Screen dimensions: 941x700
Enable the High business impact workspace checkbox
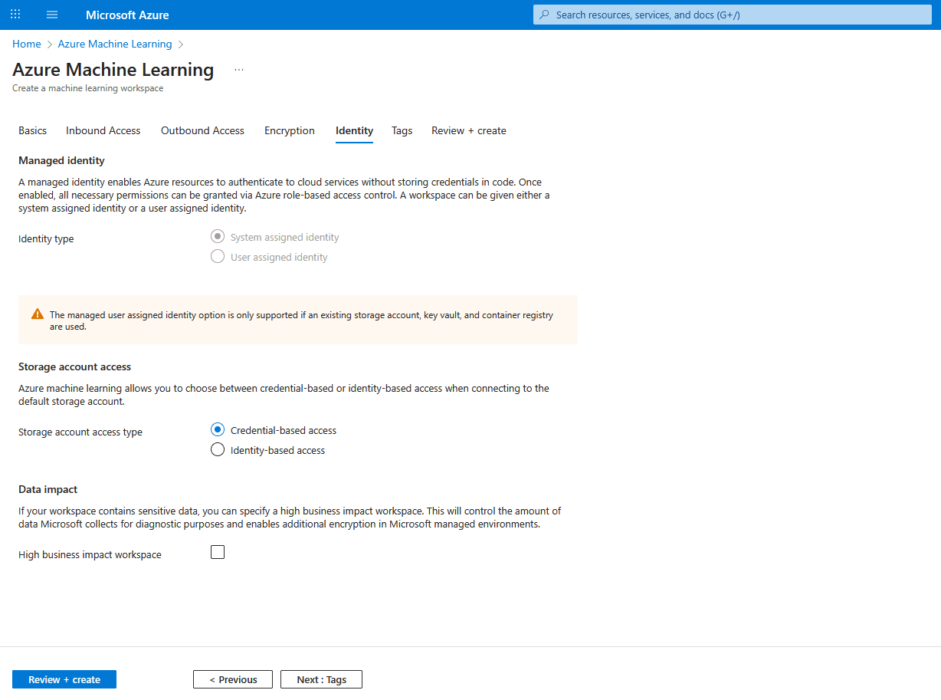[217, 551]
